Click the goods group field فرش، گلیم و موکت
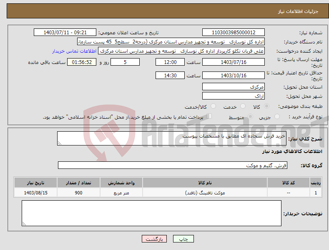Screen dimensions: 329x250 pos(173,166)
